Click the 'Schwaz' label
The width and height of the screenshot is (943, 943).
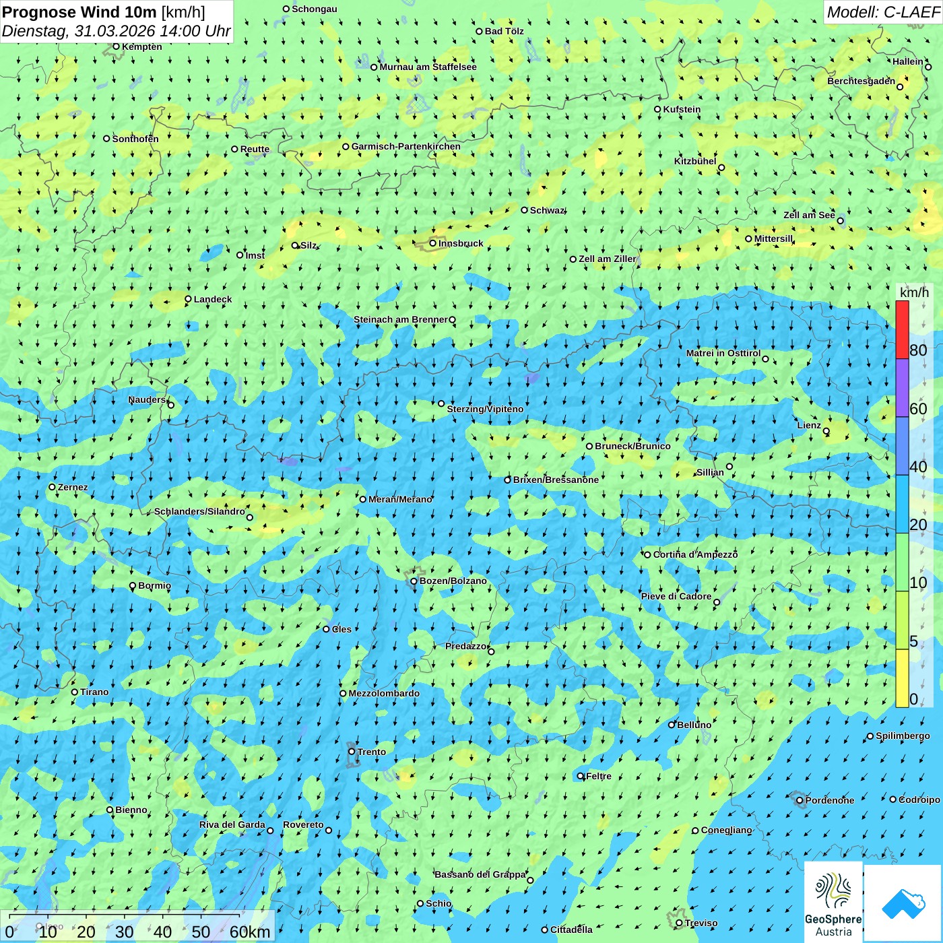(x=546, y=210)
